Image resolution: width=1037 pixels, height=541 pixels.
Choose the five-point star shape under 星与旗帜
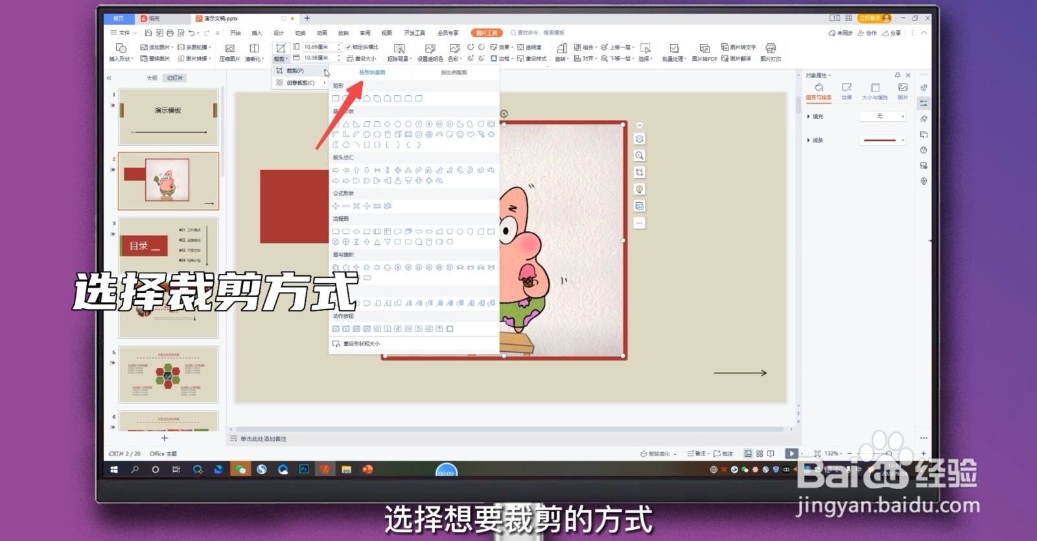click(x=367, y=267)
